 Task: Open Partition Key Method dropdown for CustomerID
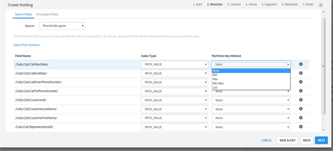[x=251, y=100]
